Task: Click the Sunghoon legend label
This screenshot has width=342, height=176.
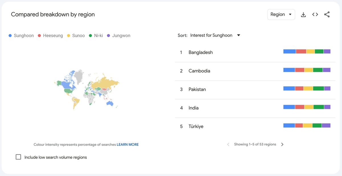Action: 24,36
